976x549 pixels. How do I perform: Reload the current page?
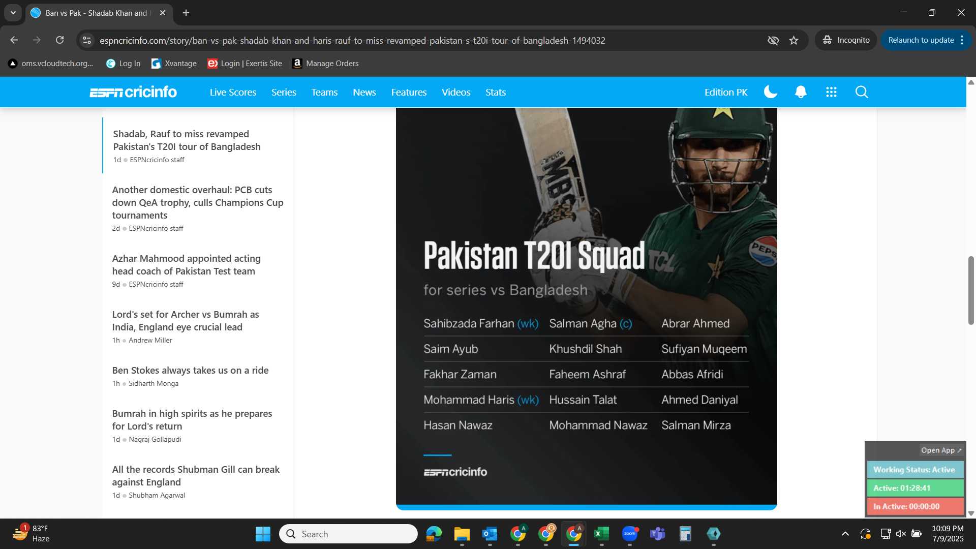tap(59, 40)
